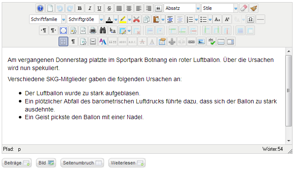Click the New Document icon

[x=50, y=8]
